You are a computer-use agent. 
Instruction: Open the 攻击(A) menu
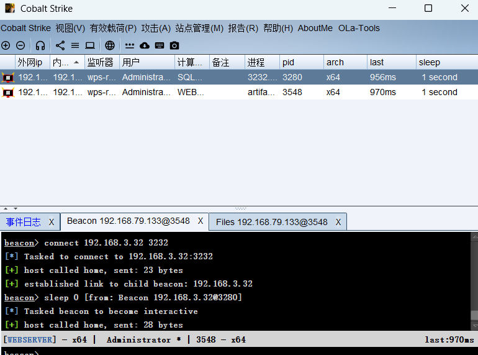(156, 28)
